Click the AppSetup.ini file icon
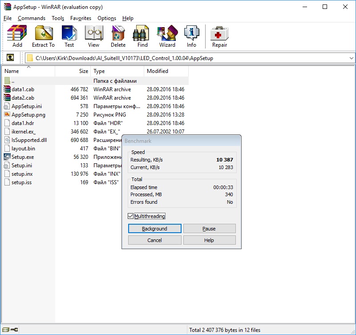The height and width of the screenshot is (335, 356). pos(7,106)
